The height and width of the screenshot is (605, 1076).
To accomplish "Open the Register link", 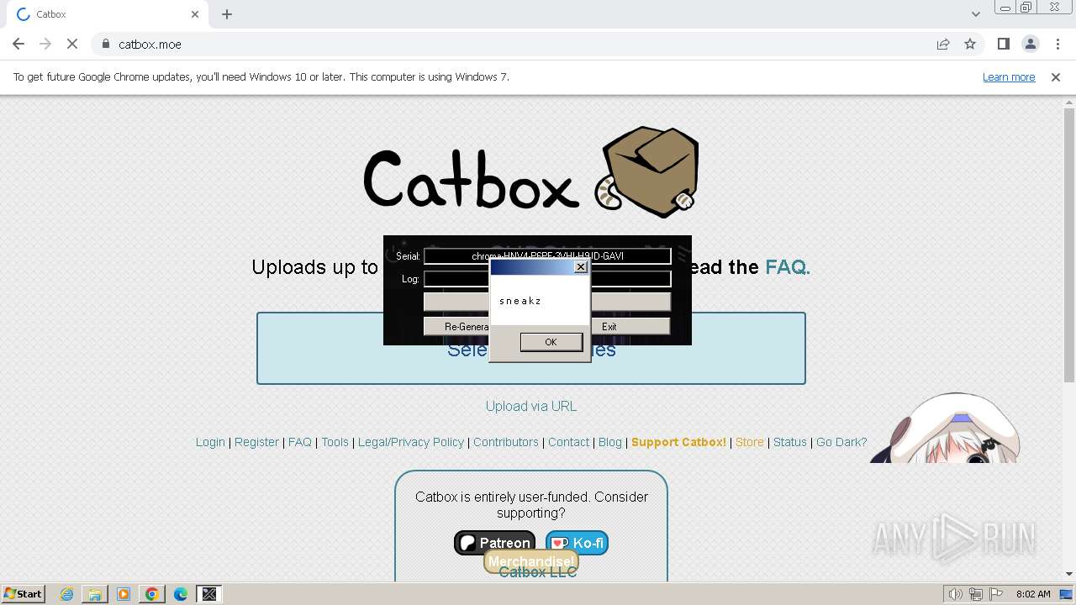I will 256,442.
